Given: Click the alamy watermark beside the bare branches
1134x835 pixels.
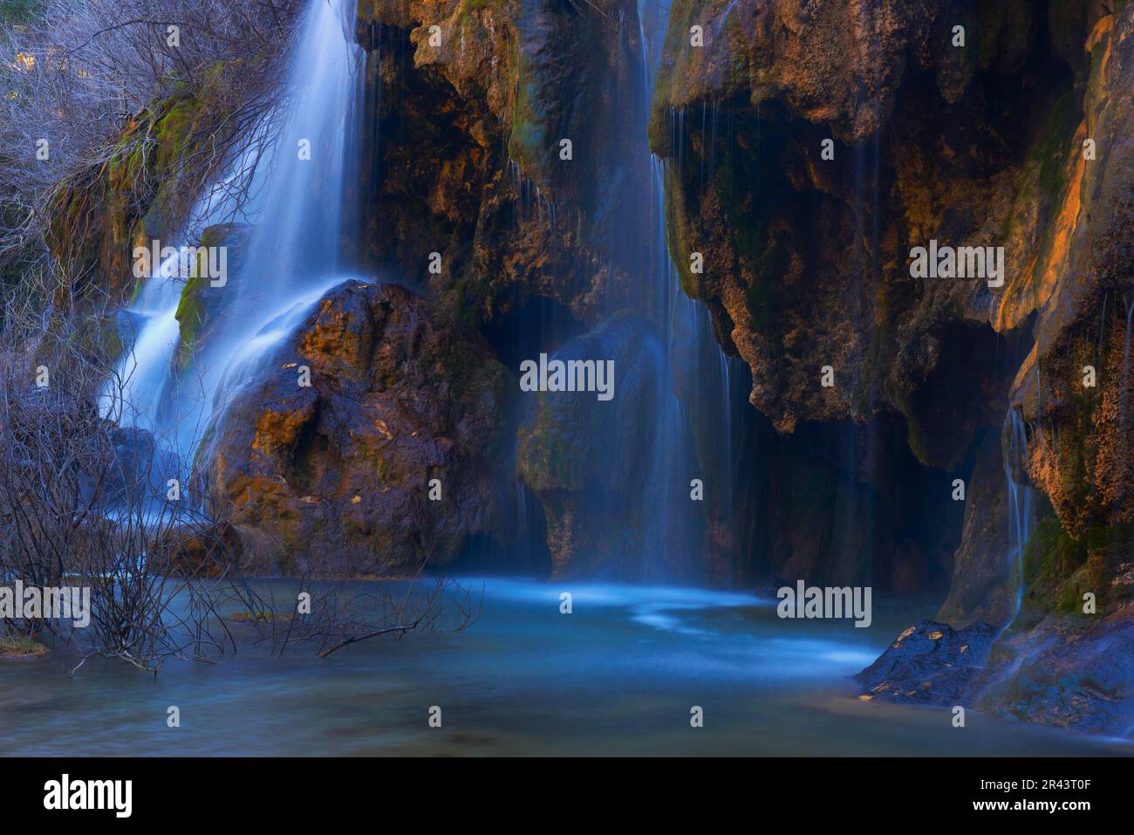Looking at the screenshot, I should click(45, 604).
